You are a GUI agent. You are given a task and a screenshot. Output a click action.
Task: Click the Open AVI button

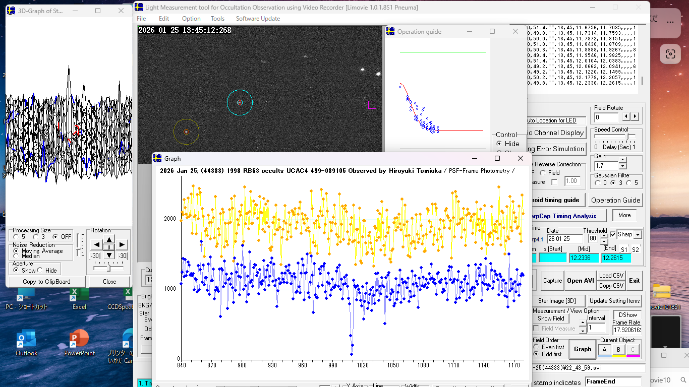580,281
